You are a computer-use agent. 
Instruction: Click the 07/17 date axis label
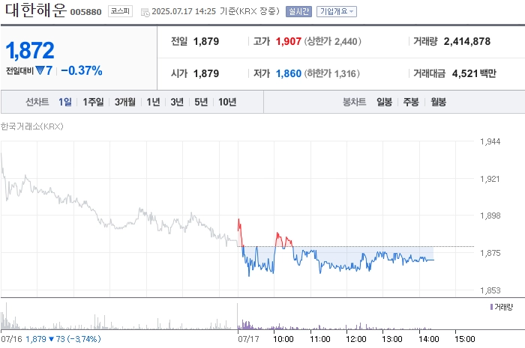(x=248, y=339)
